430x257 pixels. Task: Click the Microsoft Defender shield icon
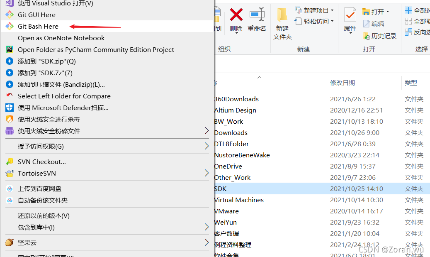point(10,108)
